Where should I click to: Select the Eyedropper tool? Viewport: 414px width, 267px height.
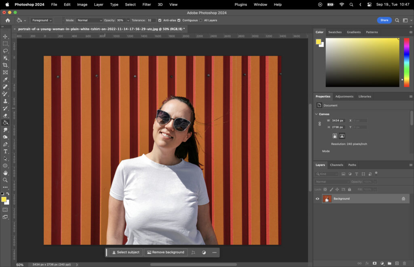(6, 79)
